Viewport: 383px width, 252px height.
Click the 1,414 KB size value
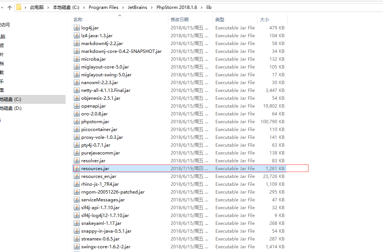click(x=275, y=246)
